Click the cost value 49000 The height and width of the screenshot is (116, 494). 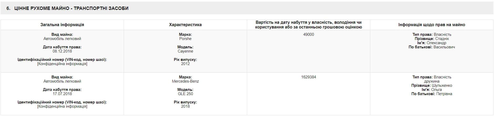tap(308, 34)
